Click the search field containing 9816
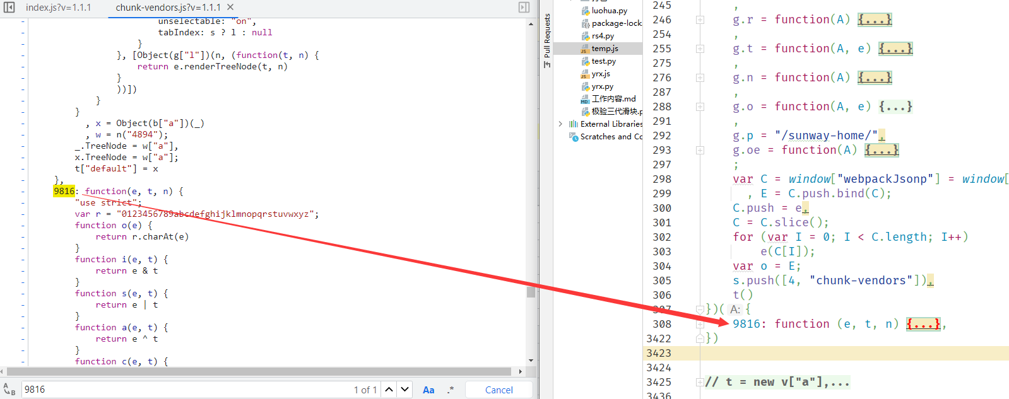This screenshot has height=399, width=1009. (183, 390)
